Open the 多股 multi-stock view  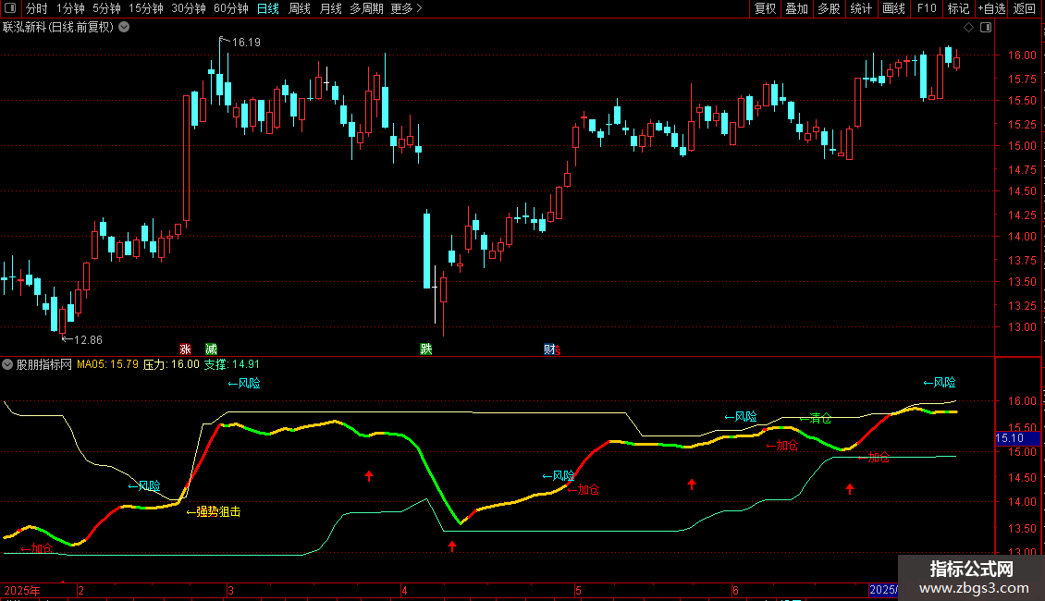click(x=829, y=8)
